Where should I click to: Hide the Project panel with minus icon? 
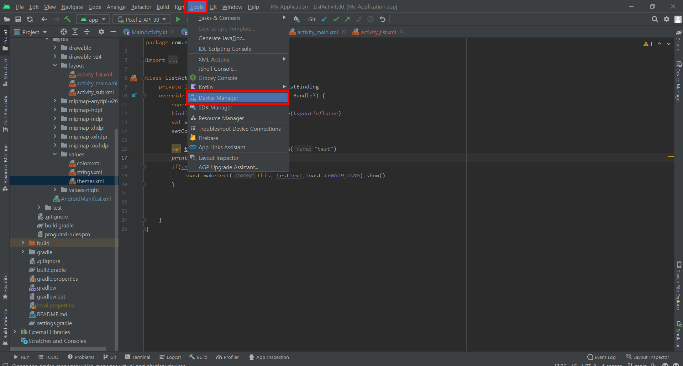tap(113, 32)
